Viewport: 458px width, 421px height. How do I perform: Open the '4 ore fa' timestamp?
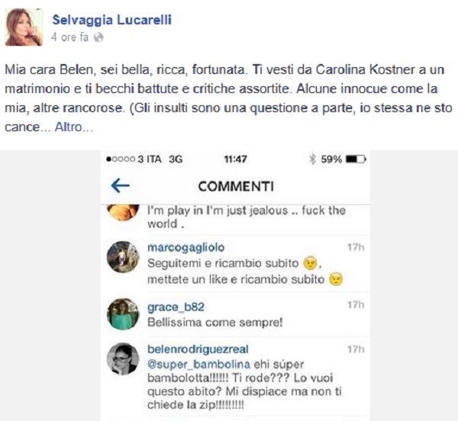click(x=69, y=37)
